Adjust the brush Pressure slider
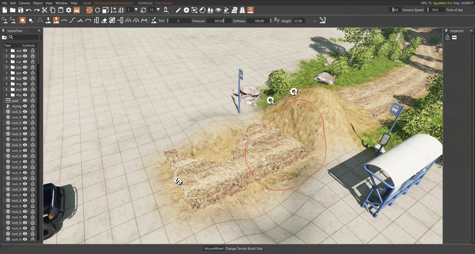This screenshot has width=475, height=254. coord(219,21)
